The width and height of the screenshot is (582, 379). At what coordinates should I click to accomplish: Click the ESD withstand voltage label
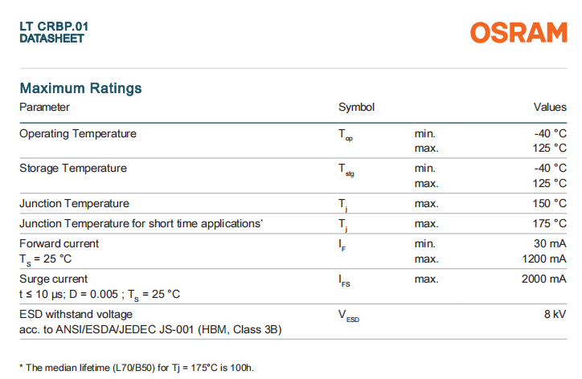click(76, 314)
